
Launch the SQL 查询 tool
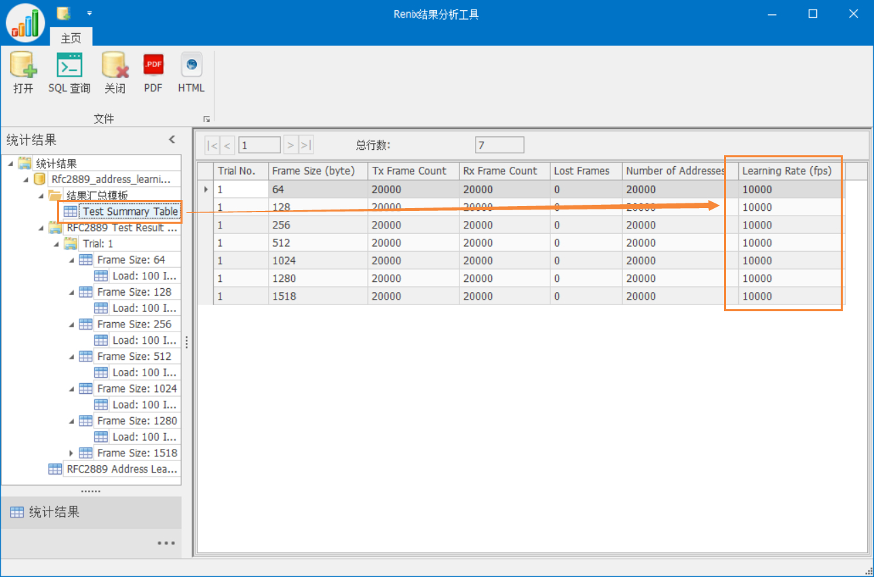coord(69,73)
